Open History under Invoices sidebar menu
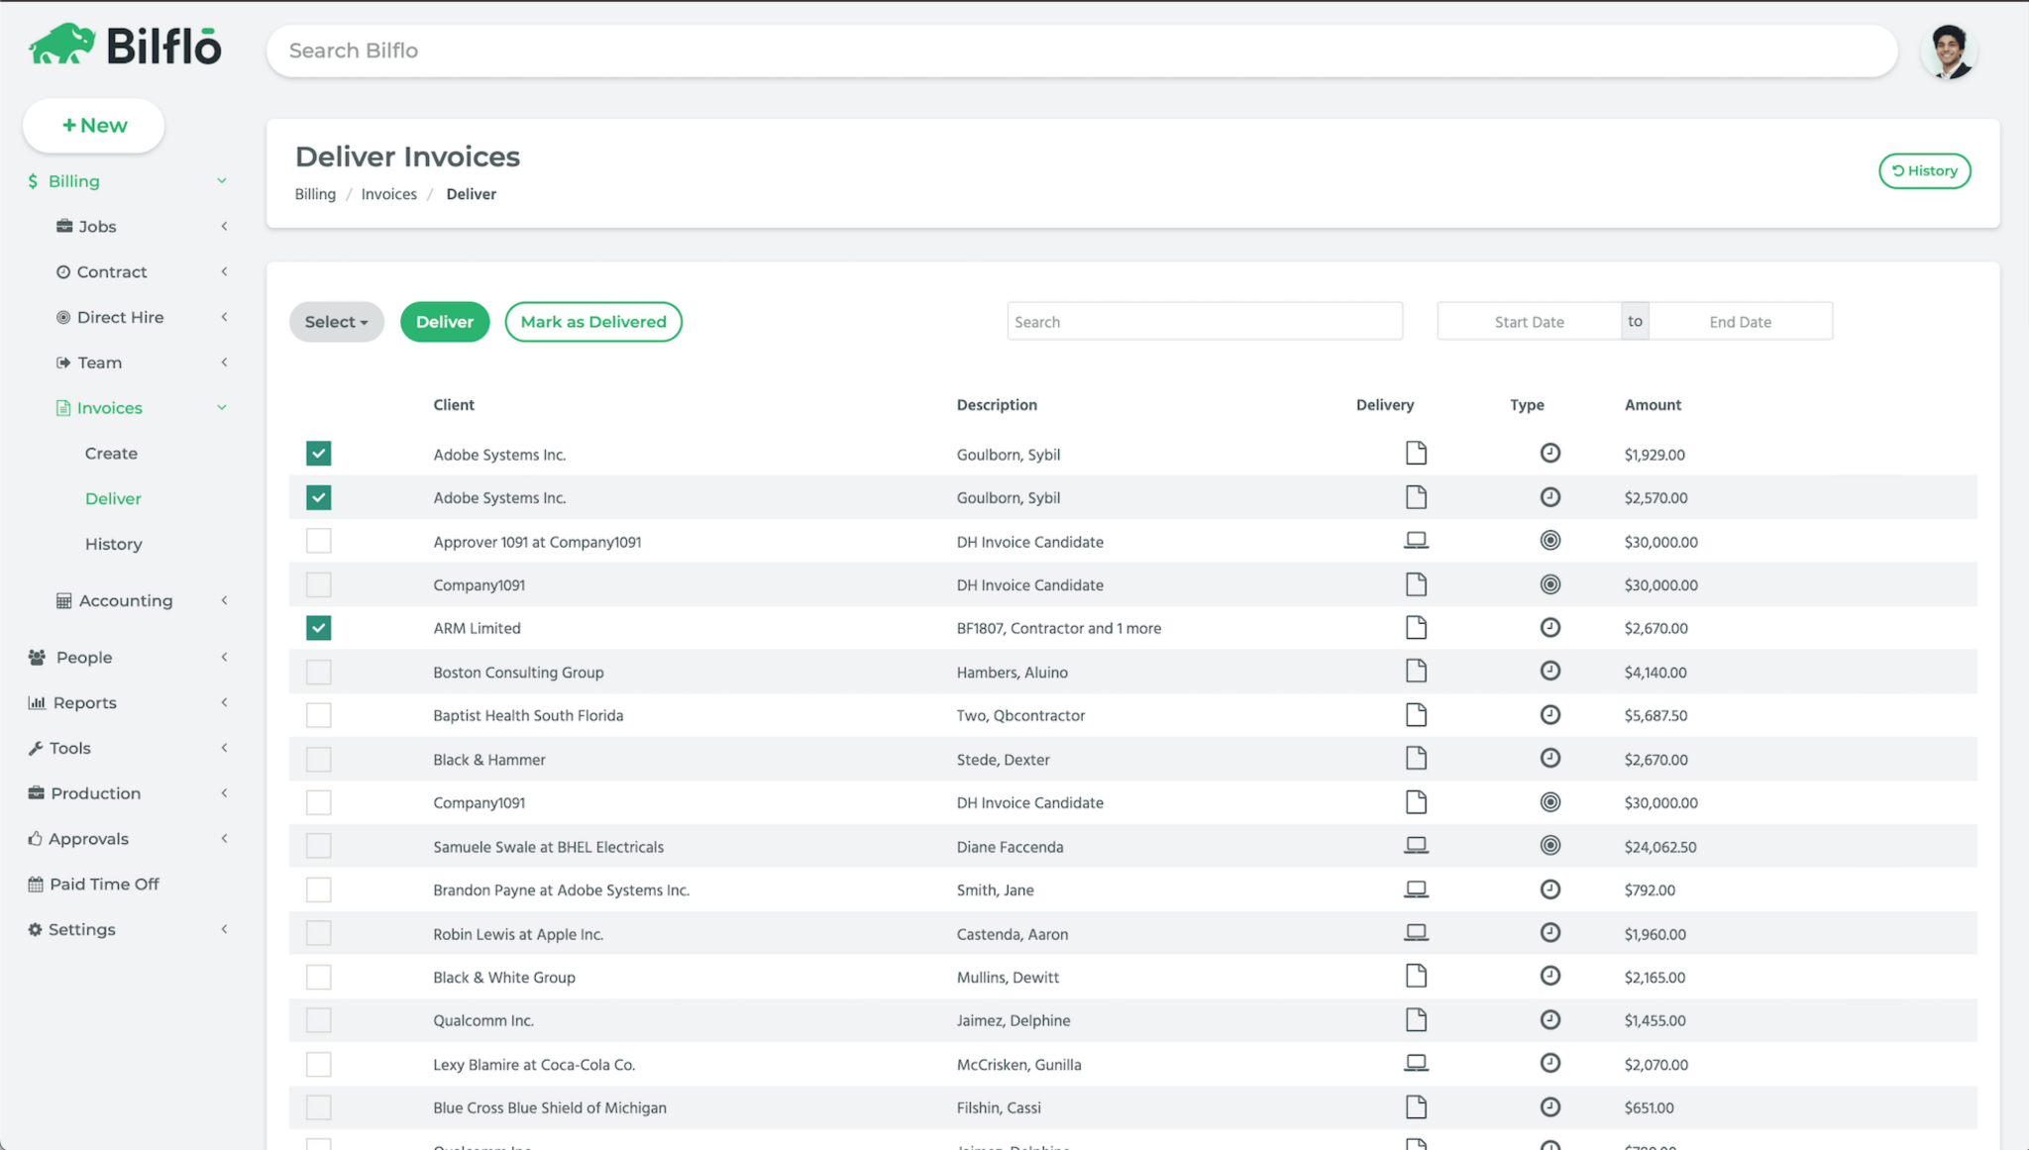 click(113, 544)
